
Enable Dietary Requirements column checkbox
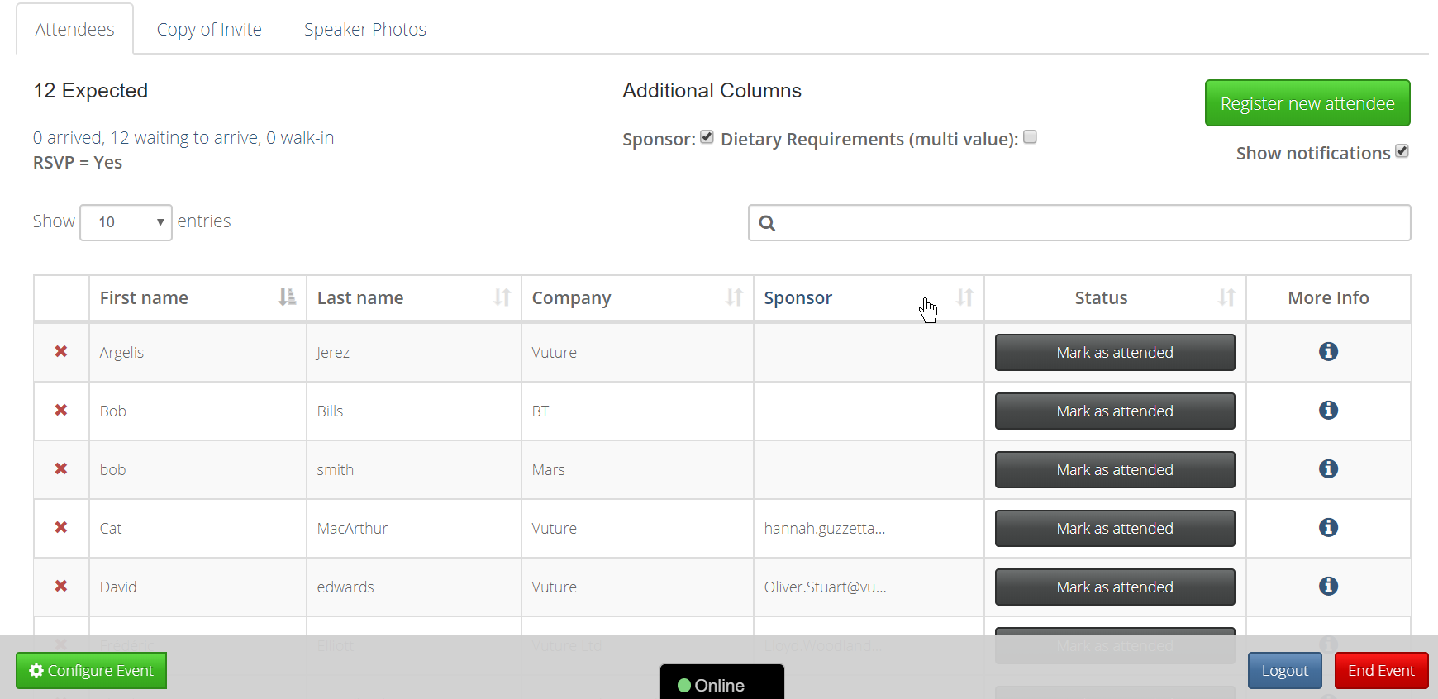pyautogui.click(x=1030, y=137)
